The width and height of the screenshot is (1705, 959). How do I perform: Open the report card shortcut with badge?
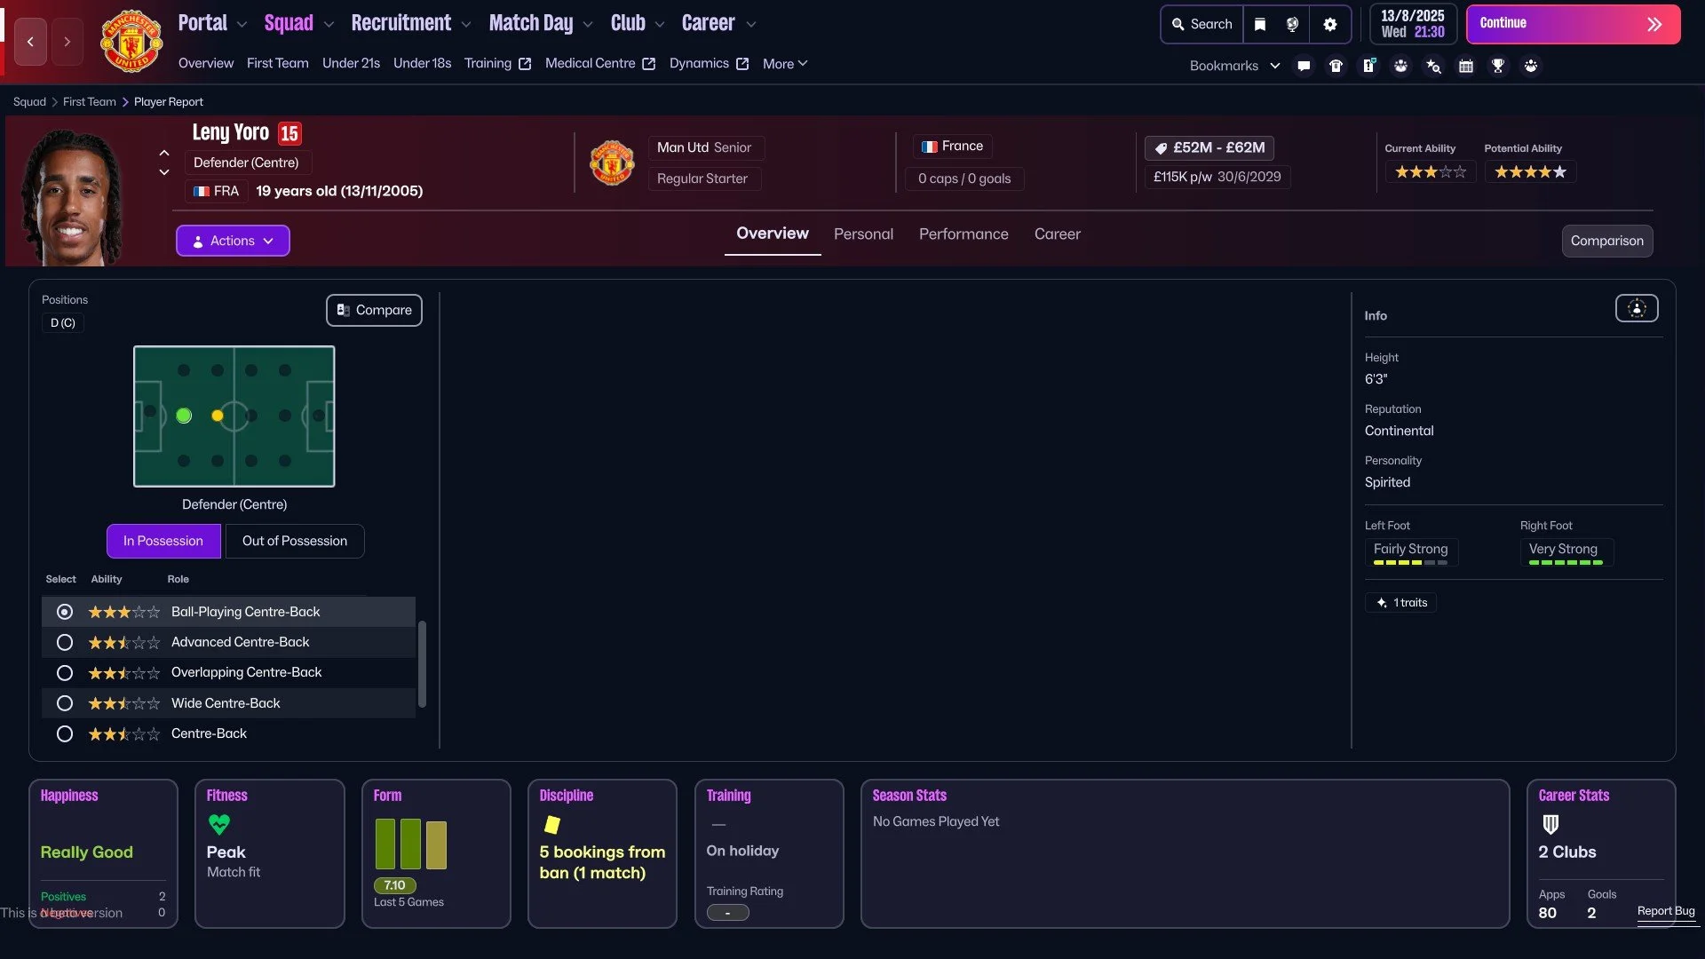pyautogui.click(x=1368, y=66)
